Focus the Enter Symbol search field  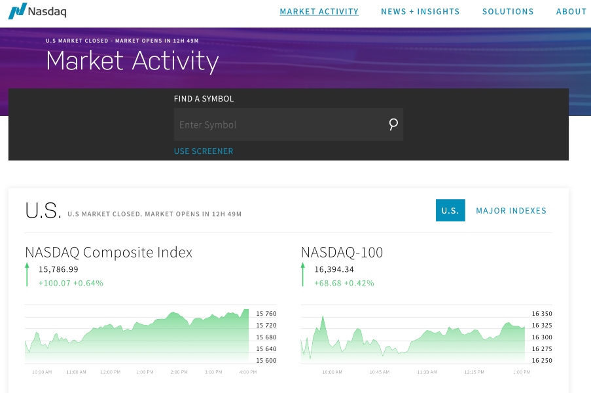pos(289,124)
